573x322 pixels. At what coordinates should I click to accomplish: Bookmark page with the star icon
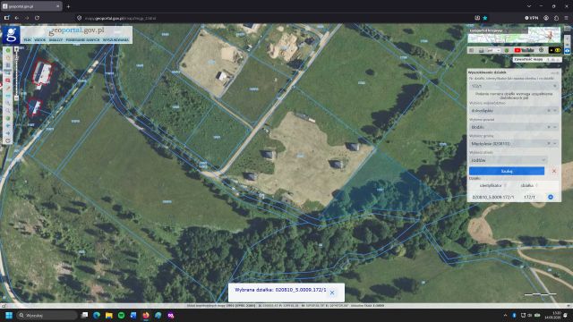coord(485,18)
